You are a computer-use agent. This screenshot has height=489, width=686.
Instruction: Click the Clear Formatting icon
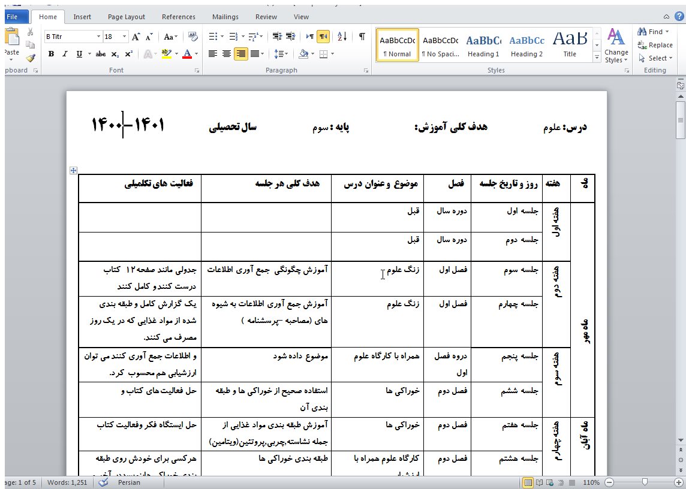click(x=192, y=37)
